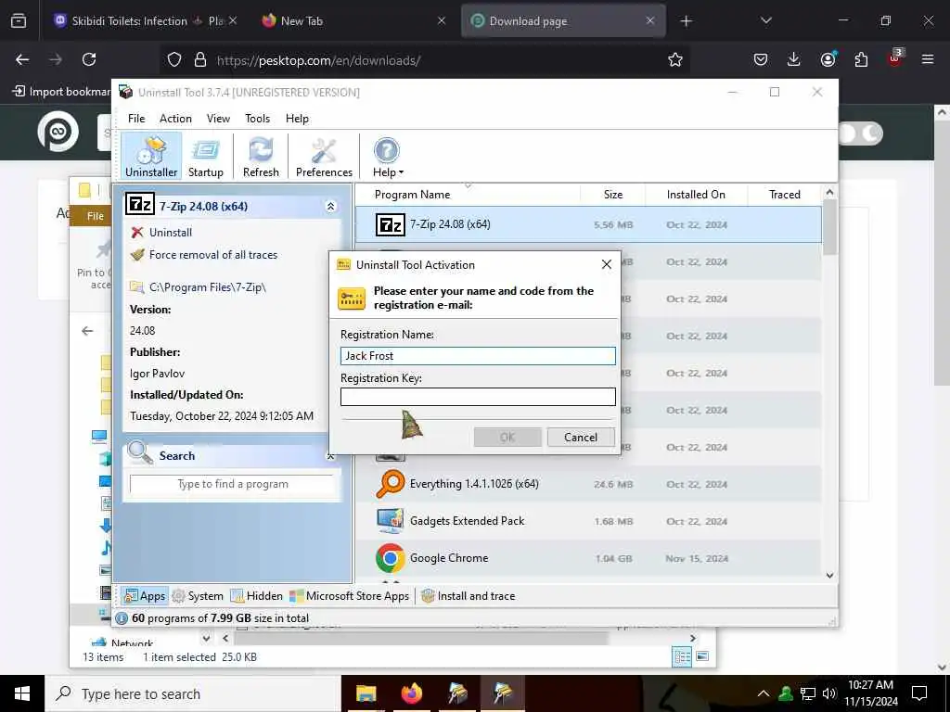The height and width of the screenshot is (712, 950).
Task: Click Cancel in the activation dialog
Action: click(x=581, y=438)
